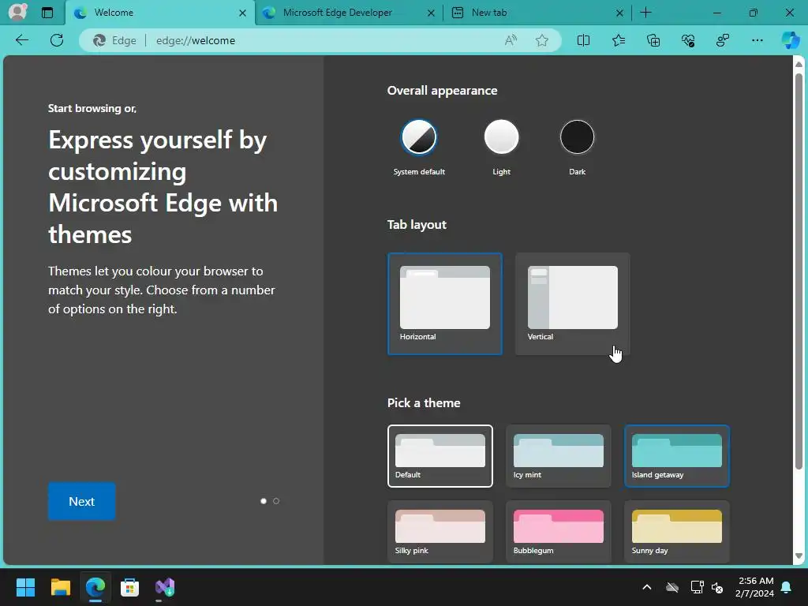Go to second page indicator dot
This screenshot has width=808, height=606.
(276, 501)
